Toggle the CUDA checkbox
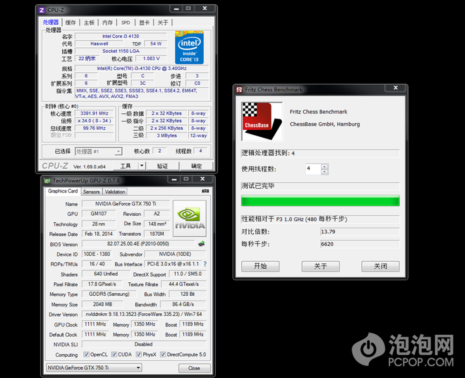465x378 pixels. 114,354
